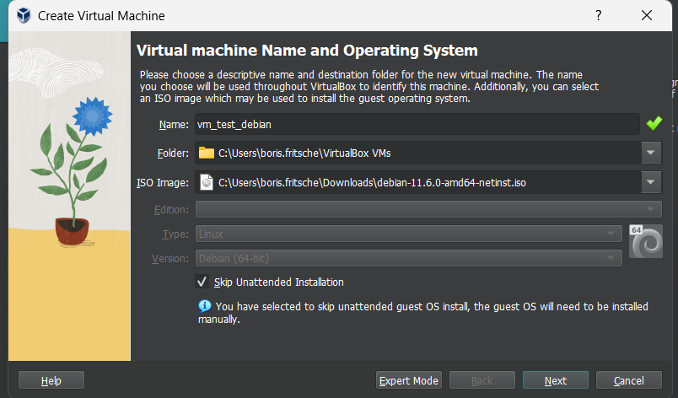Switch to Expert Mode

(409, 381)
